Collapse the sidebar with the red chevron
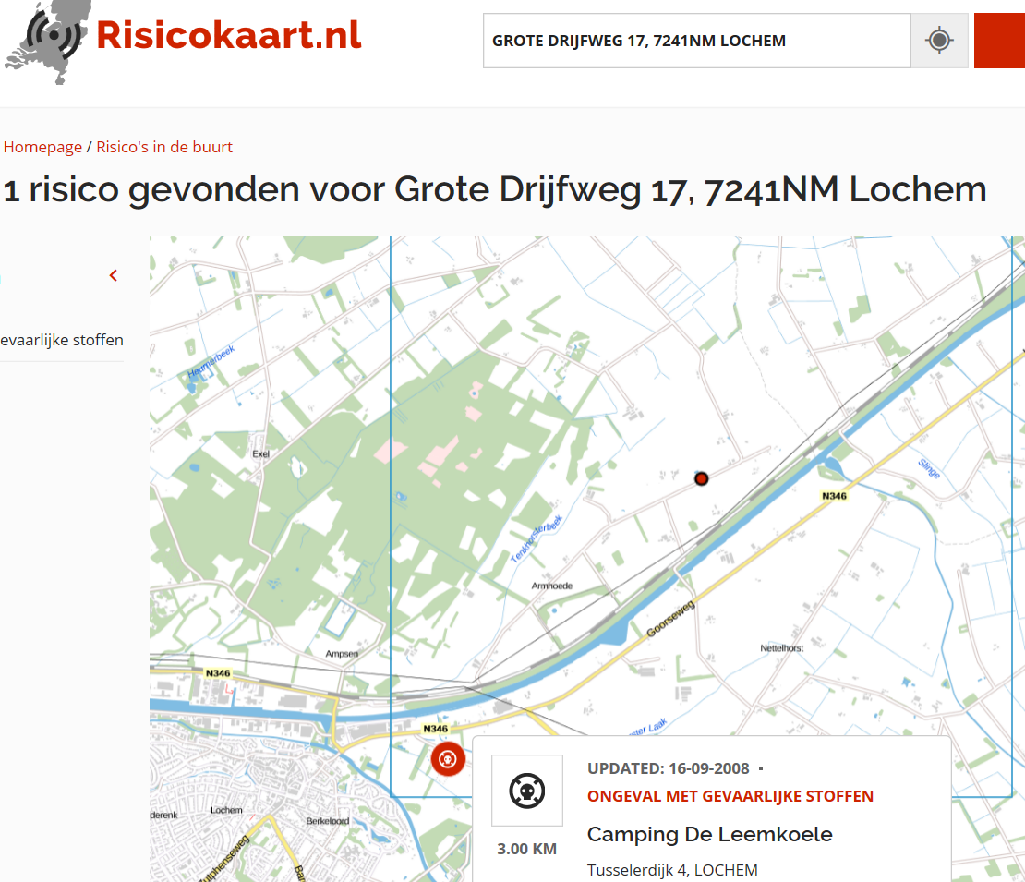The width and height of the screenshot is (1025, 882). 114,275
